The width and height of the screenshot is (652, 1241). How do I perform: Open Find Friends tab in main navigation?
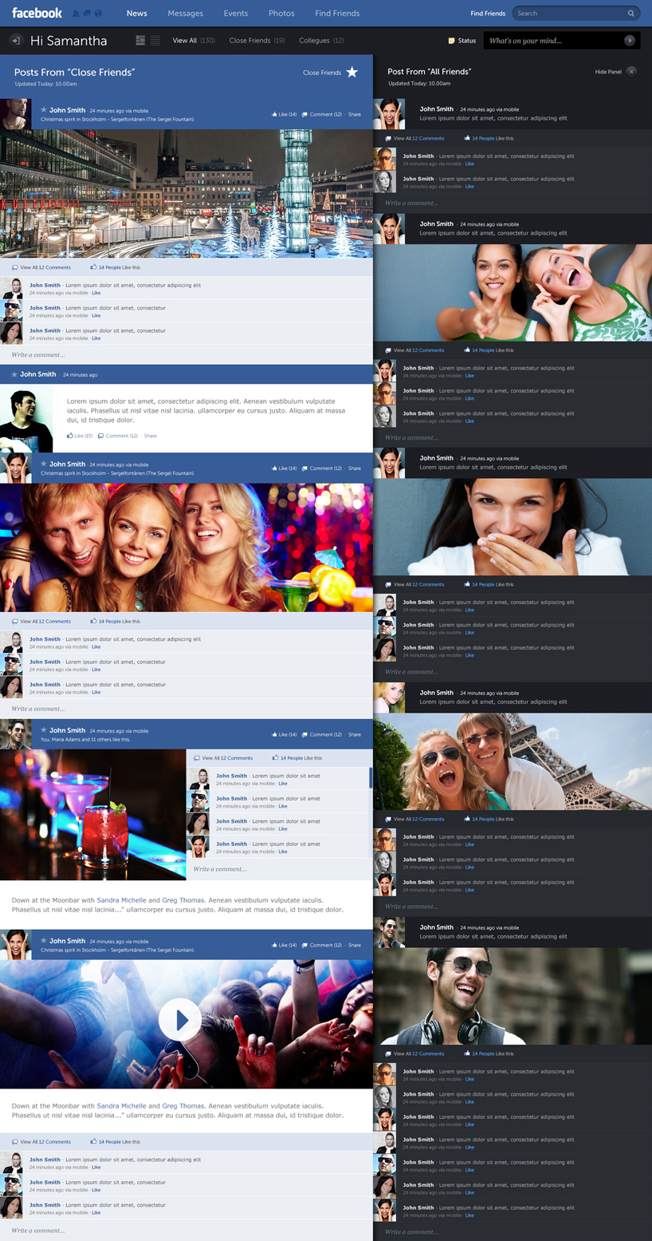pos(337,14)
